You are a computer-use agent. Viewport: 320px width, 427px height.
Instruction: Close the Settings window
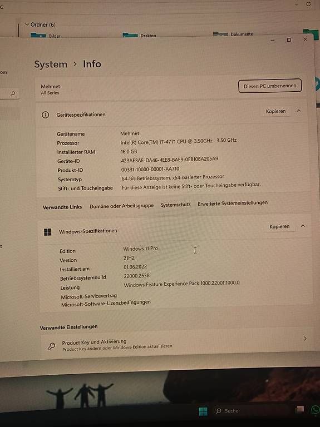(306, 39)
